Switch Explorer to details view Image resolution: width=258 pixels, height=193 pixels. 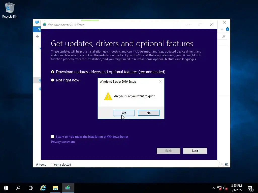221,164
